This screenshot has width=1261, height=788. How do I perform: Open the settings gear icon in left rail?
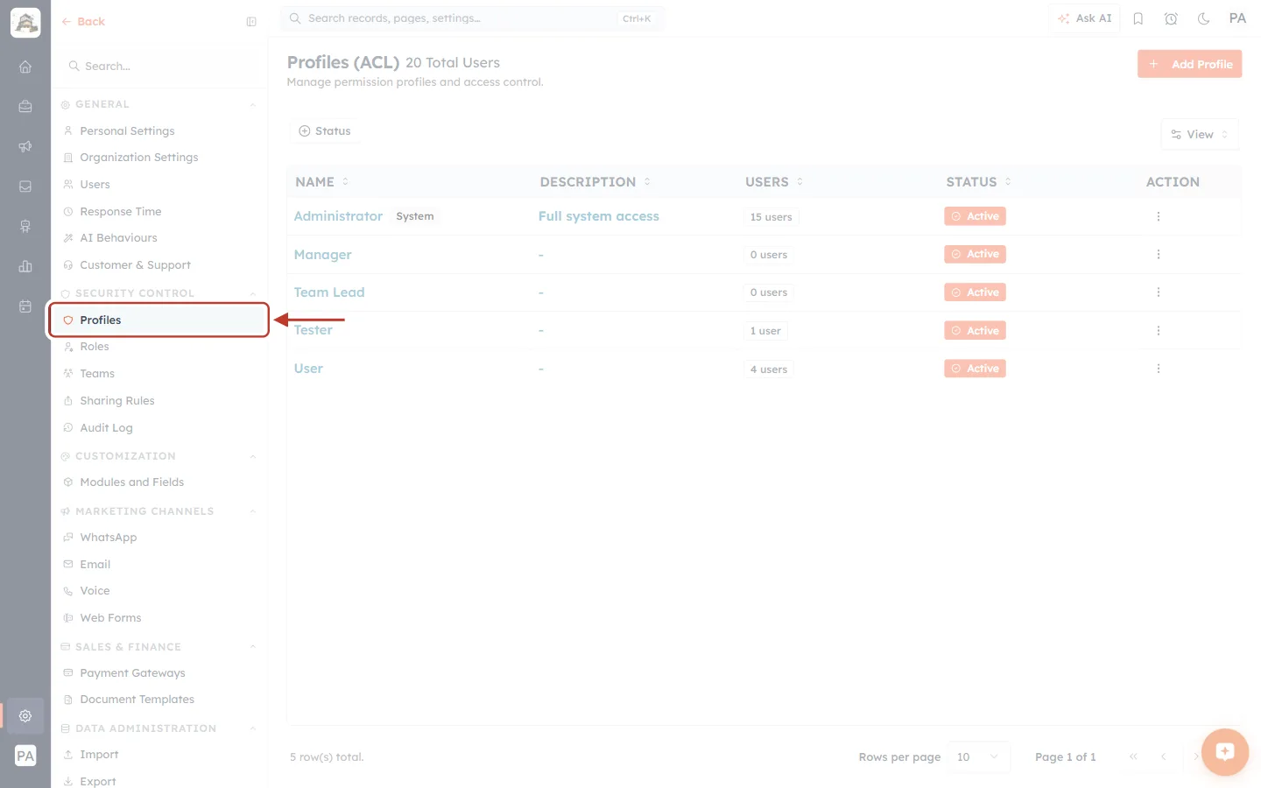(x=25, y=716)
